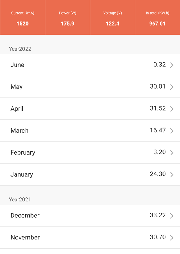Click the arrow next to March 16.47
This screenshot has height=254, width=180.
tap(172, 131)
